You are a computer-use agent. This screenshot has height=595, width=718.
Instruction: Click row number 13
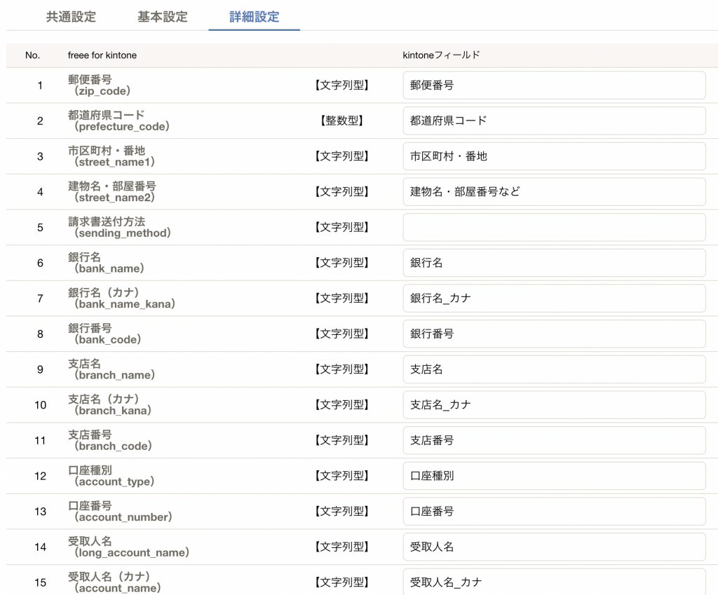(x=40, y=511)
